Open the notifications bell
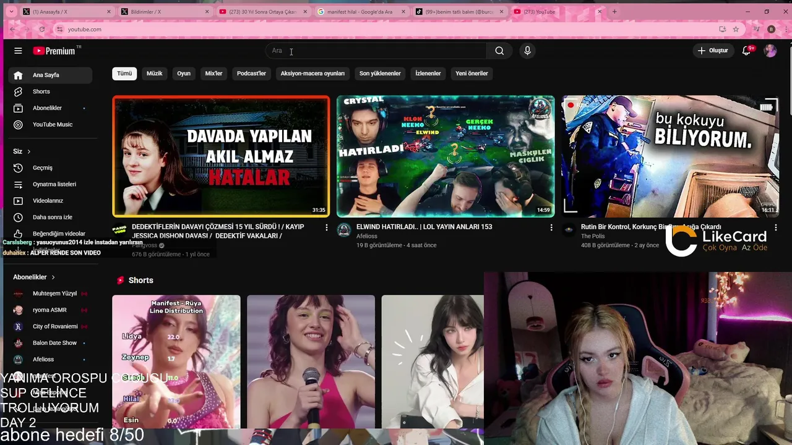This screenshot has height=445, width=792. (x=747, y=51)
